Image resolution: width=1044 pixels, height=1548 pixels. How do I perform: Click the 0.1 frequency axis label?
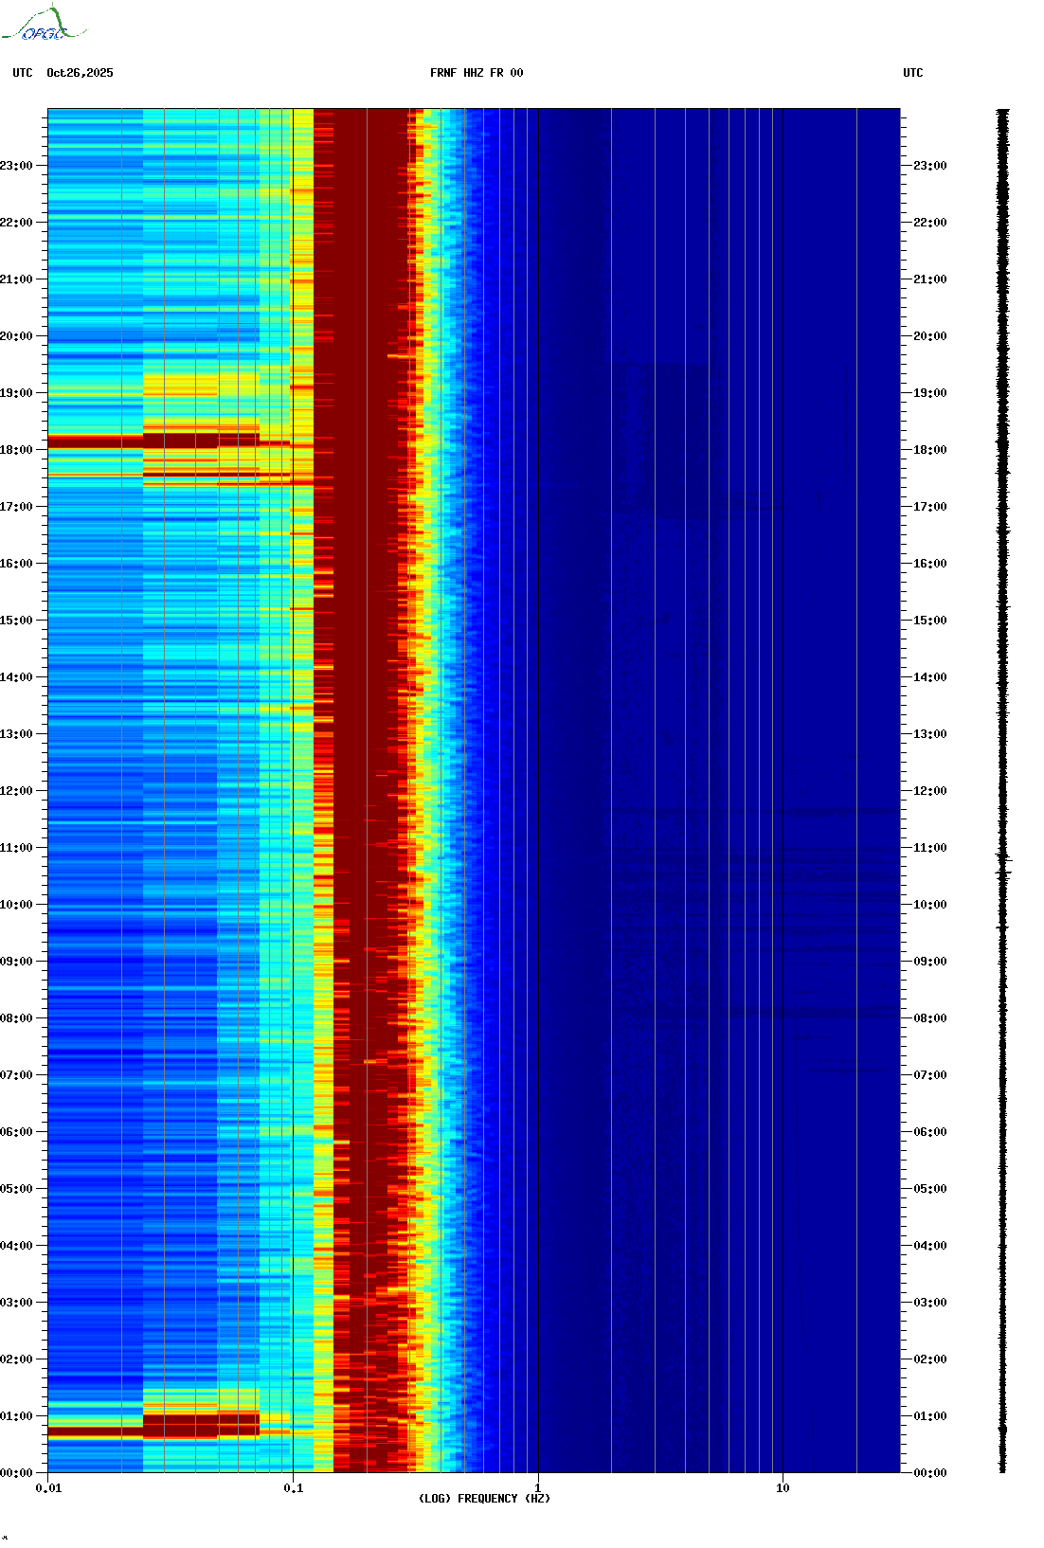(294, 1488)
